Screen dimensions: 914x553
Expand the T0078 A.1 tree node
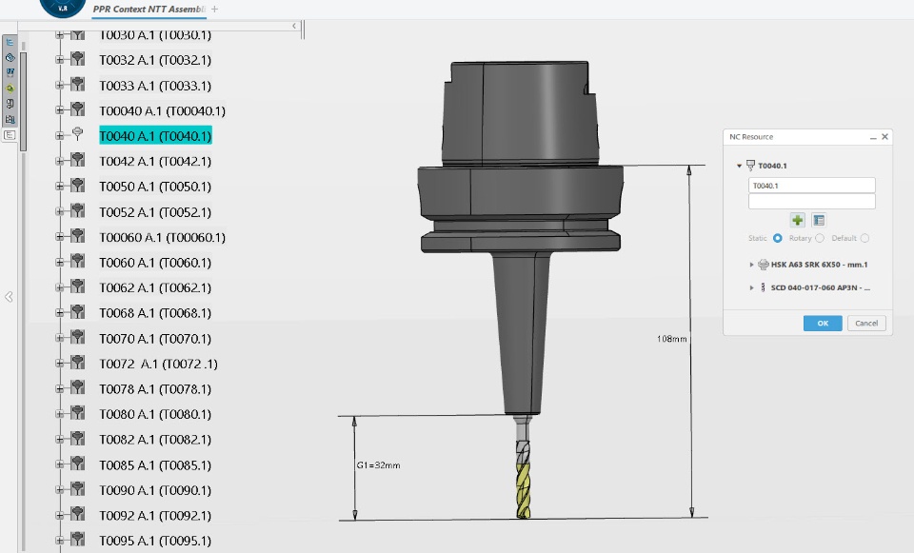coord(59,388)
